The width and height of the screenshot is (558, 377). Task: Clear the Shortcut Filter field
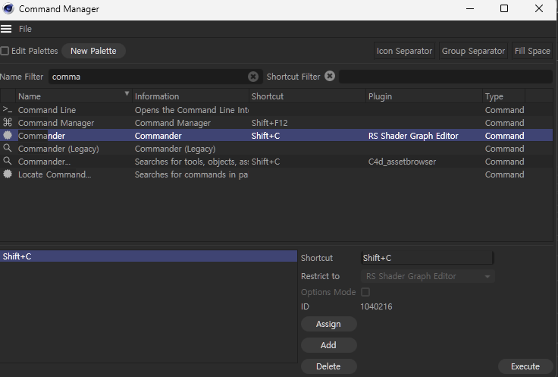click(x=330, y=76)
